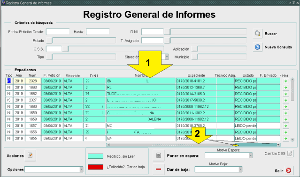Screen dimensions: 300x177
Task: Expand the Situación dropdown arrow
Action: coord(167,57)
